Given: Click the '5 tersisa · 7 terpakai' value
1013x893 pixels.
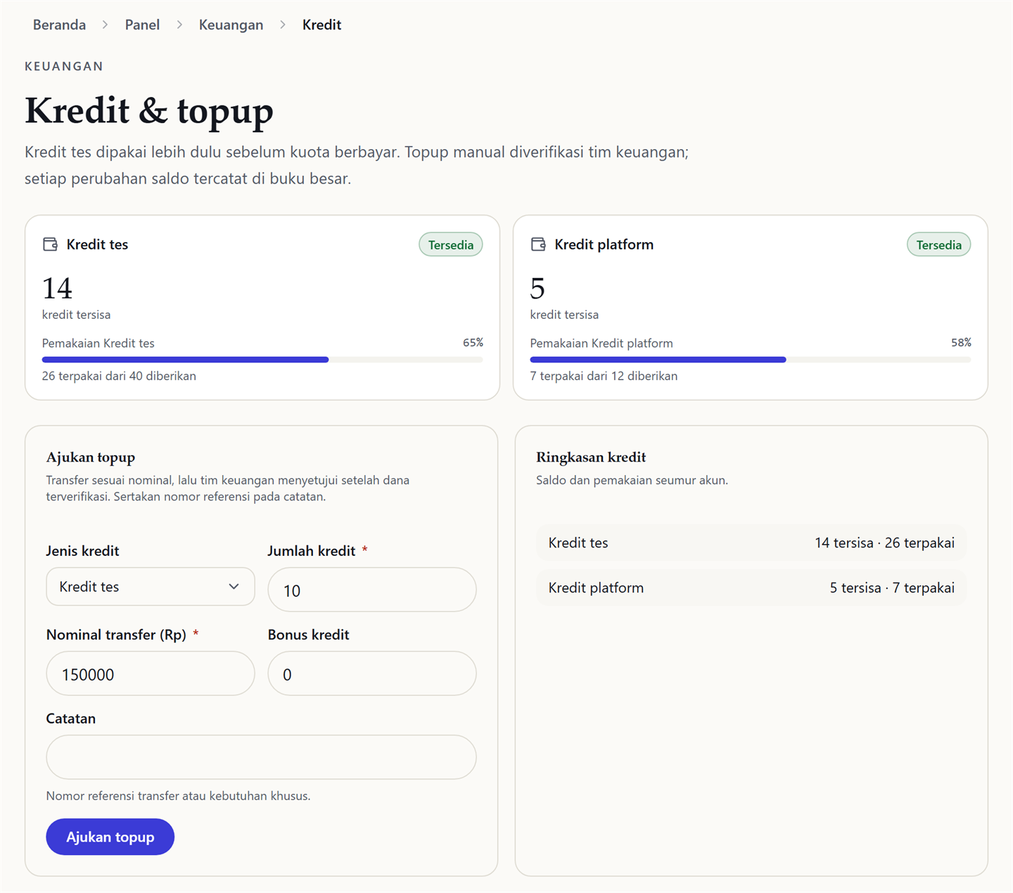Looking at the screenshot, I should click(x=892, y=588).
